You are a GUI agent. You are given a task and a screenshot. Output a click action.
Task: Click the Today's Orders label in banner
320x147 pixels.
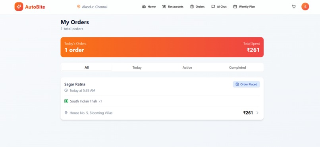click(75, 43)
